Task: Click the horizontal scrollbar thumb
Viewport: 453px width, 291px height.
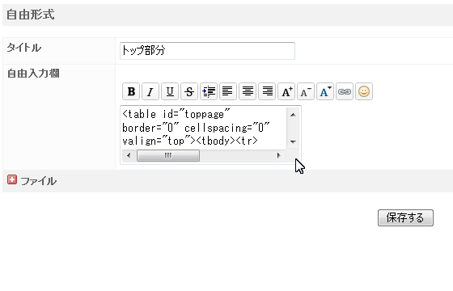Action: coord(168,155)
